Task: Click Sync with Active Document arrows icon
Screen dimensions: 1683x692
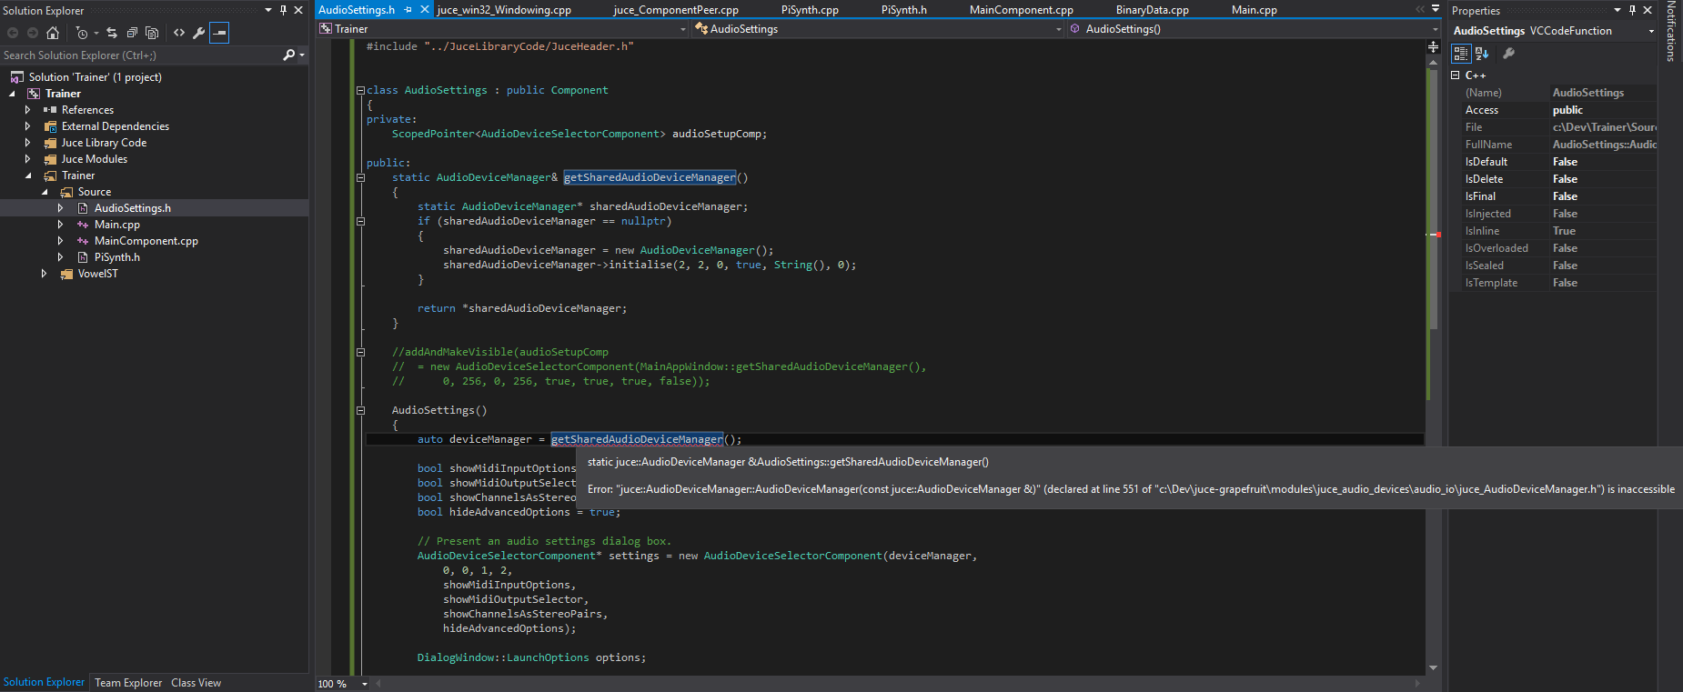Action: (x=112, y=33)
